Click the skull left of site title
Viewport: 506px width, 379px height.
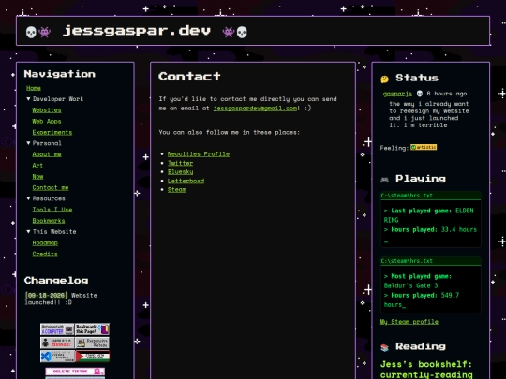point(31,32)
